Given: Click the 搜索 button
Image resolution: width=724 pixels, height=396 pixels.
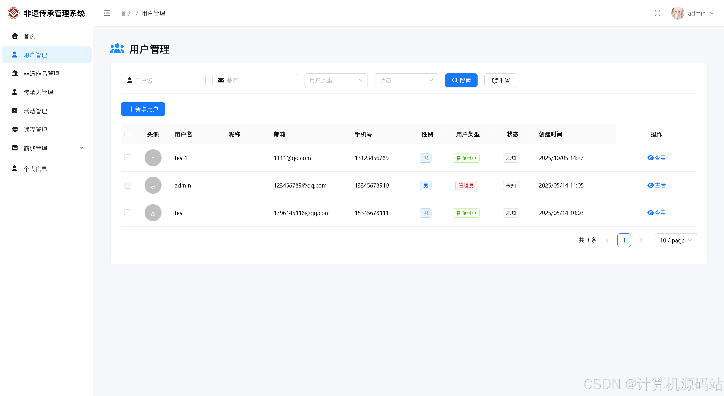Looking at the screenshot, I should click(461, 80).
